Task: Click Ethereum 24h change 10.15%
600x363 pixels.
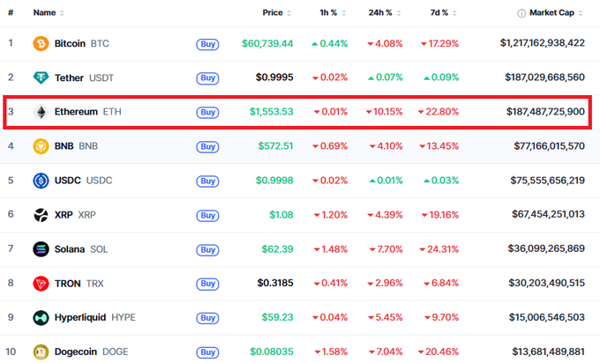Action: [x=384, y=112]
